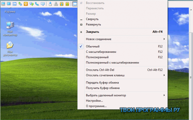Choose Полноэкранный с масштабированием mode

click(123, 63)
